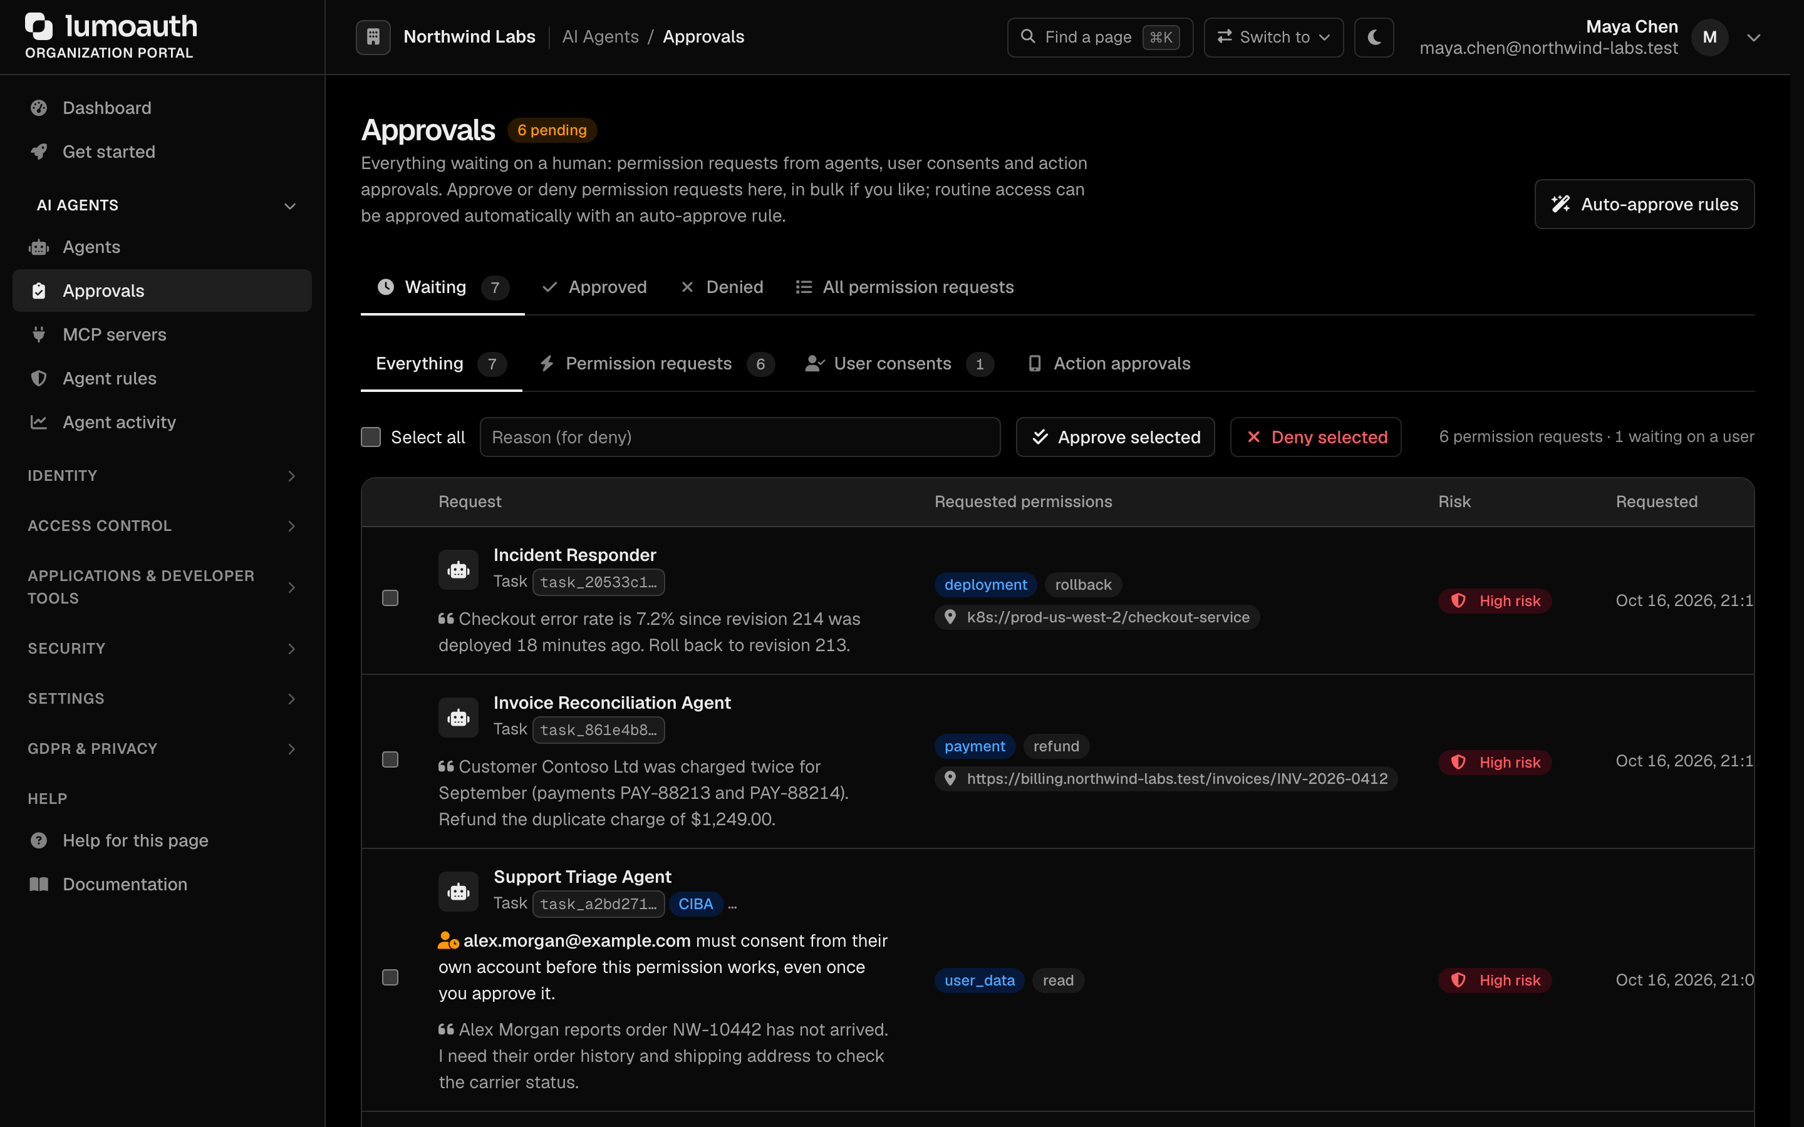The image size is (1804, 1127).
Task: Open Agent rules shield item
Action: coord(162,379)
